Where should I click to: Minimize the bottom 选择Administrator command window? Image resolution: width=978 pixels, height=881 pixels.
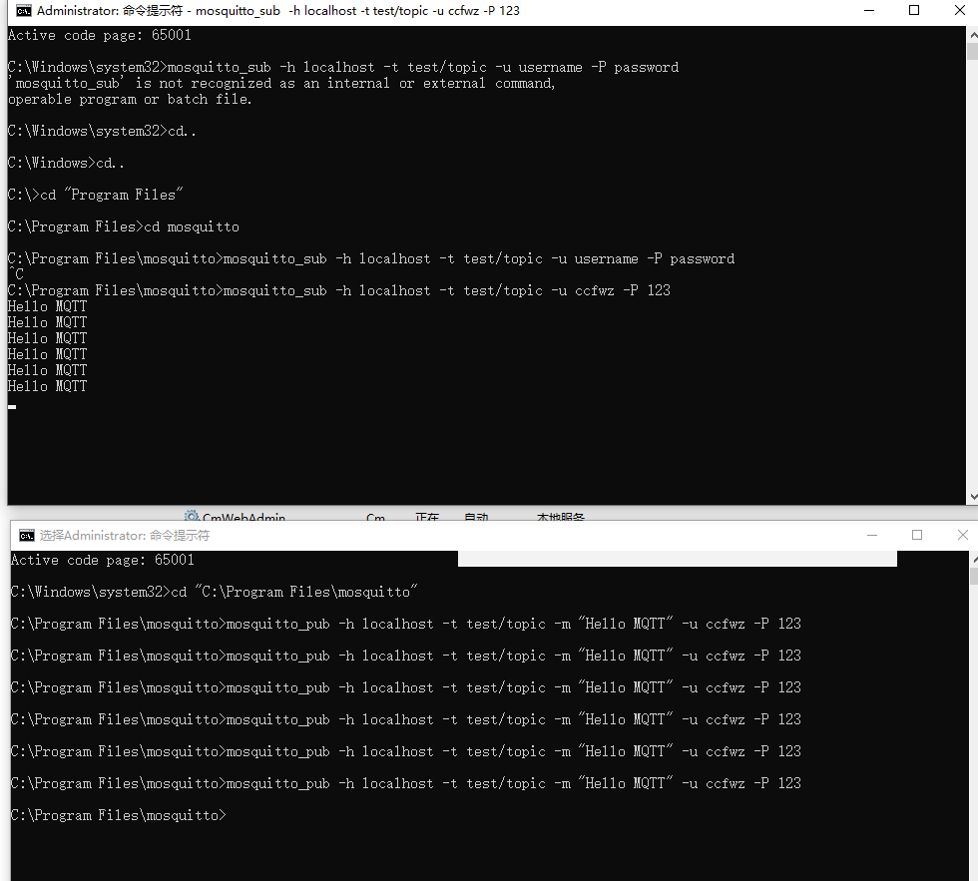[872, 535]
